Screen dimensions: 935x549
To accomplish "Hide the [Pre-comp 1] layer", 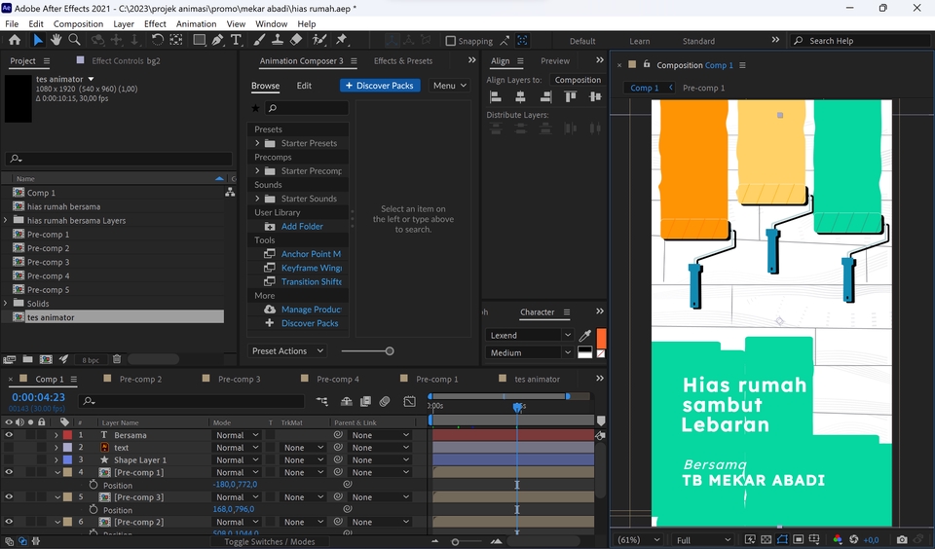I will [x=9, y=472].
